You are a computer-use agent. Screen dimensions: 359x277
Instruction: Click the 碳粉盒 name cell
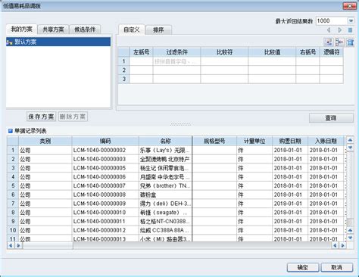pyautogui.click(x=165, y=195)
